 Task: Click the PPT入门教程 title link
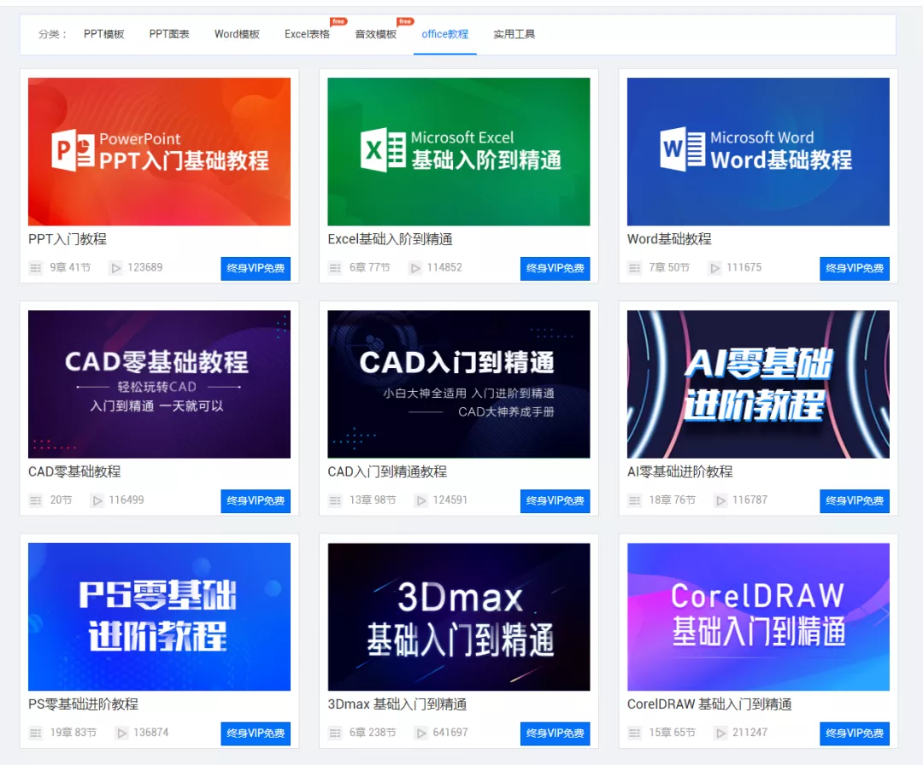[x=68, y=239]
